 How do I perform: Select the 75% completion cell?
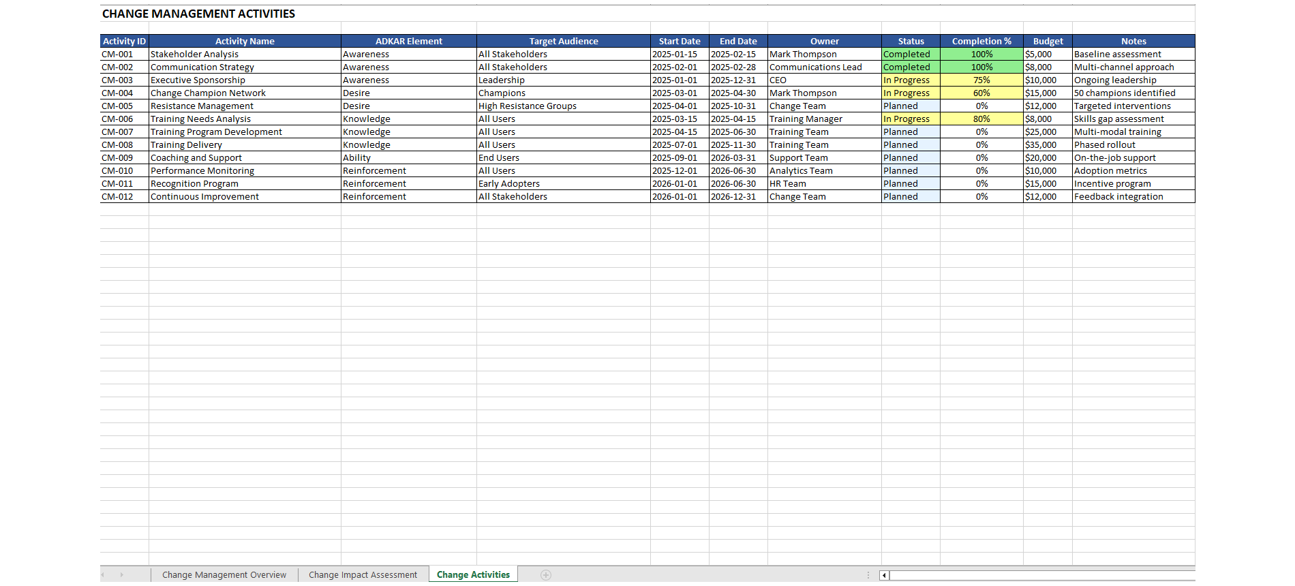click(981, 80)
